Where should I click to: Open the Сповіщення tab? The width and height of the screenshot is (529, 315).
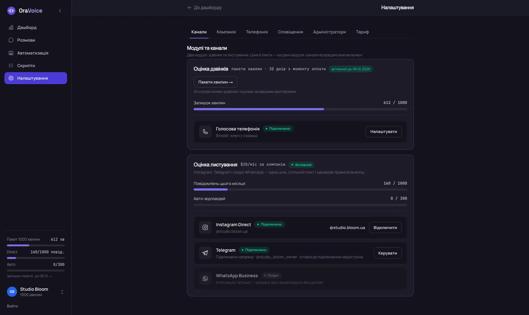[x=290, y=32]
